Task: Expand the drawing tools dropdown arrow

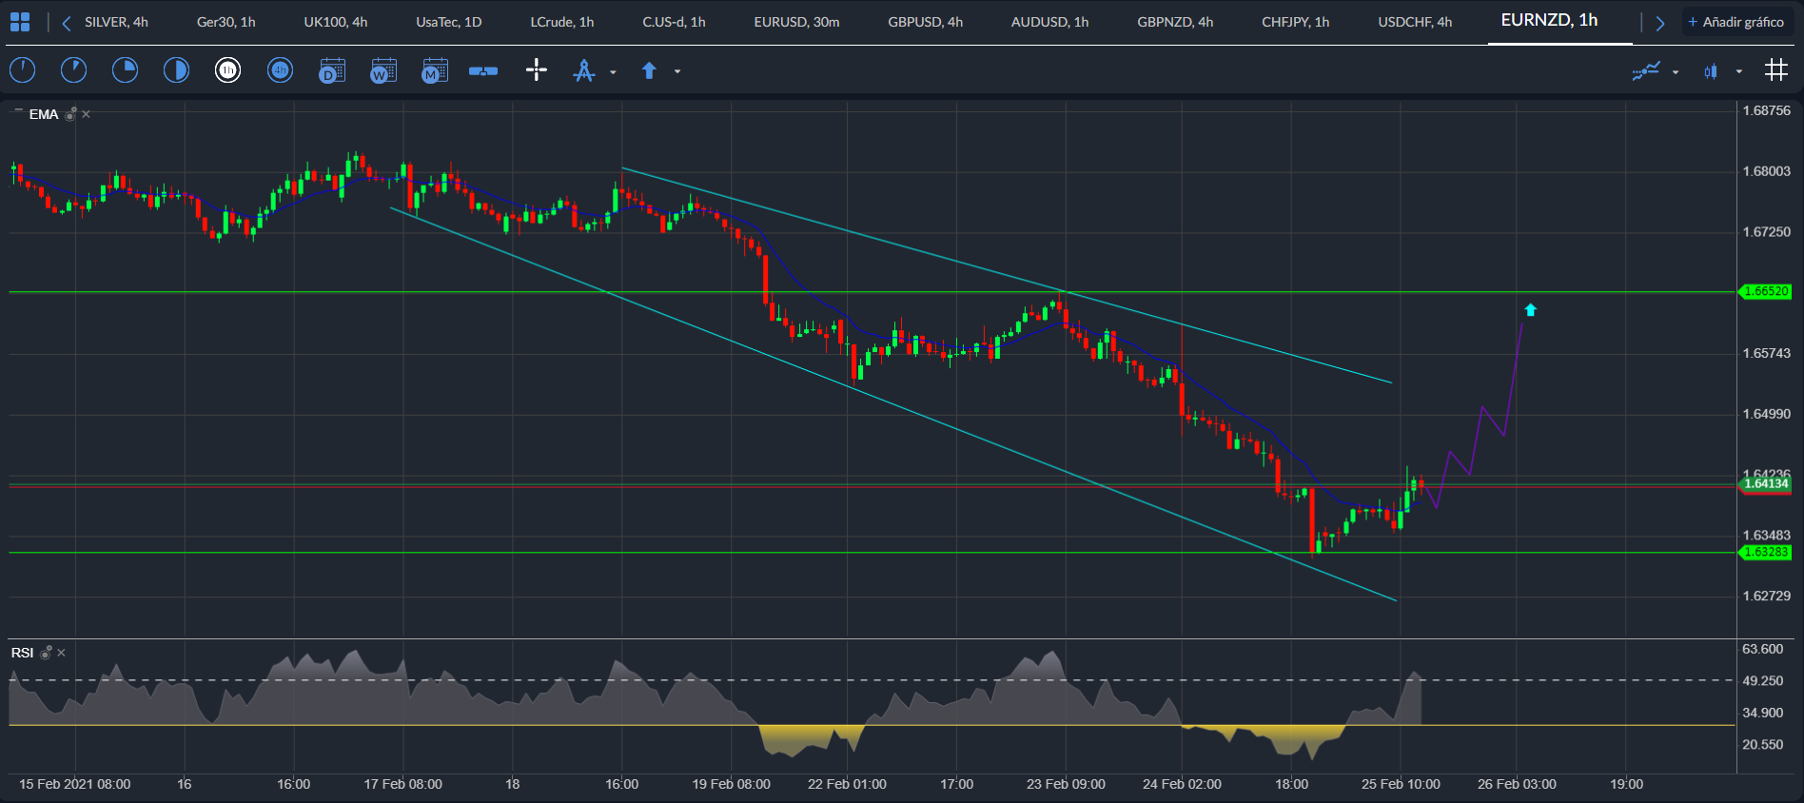Action: [x=613, y=71]
